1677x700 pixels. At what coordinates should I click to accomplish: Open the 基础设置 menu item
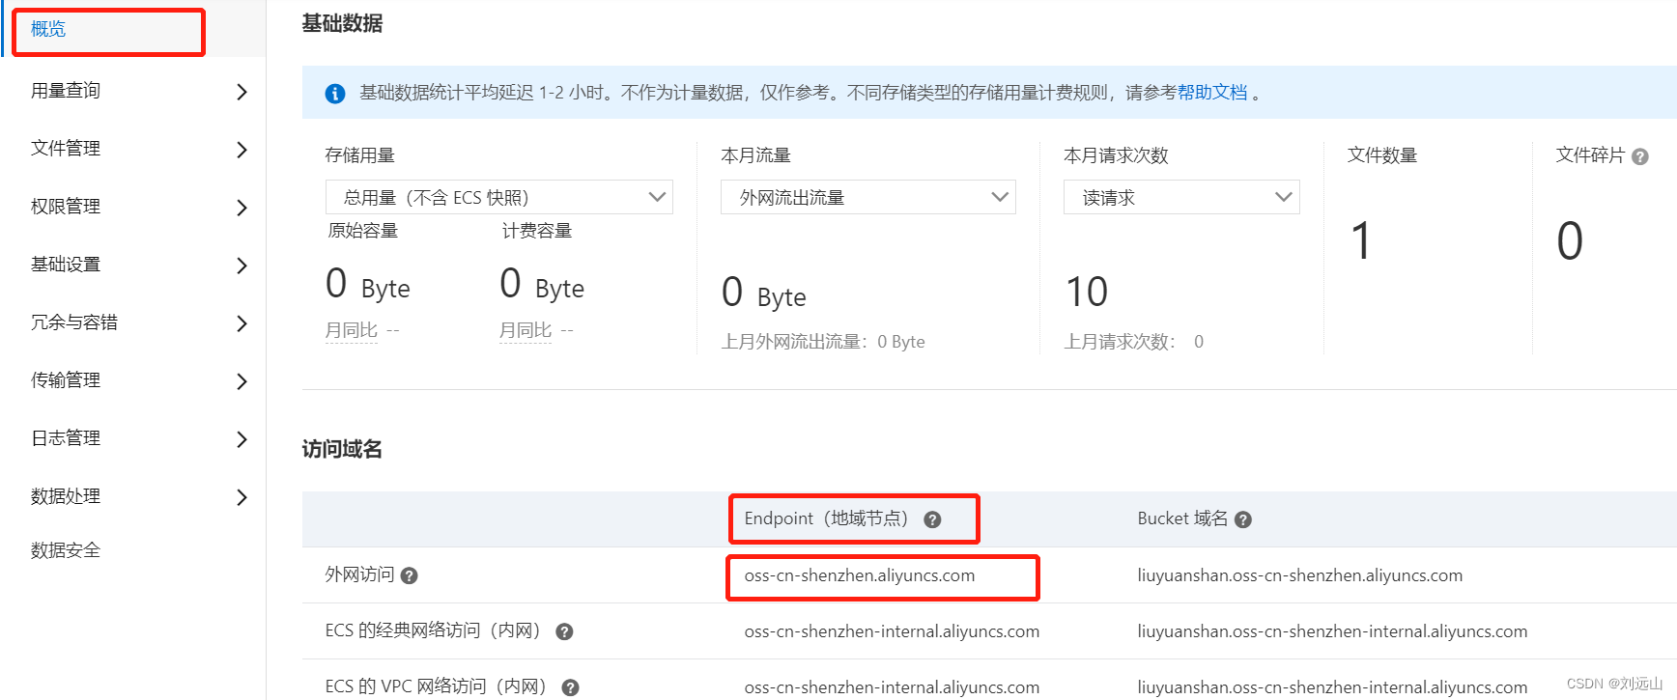coord(66,265)
